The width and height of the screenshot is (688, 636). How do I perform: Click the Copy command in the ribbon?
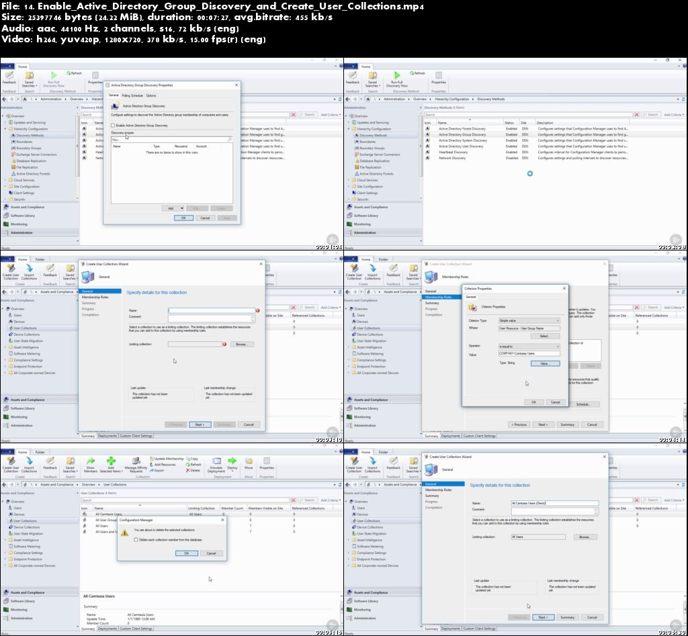pos(192,459)
